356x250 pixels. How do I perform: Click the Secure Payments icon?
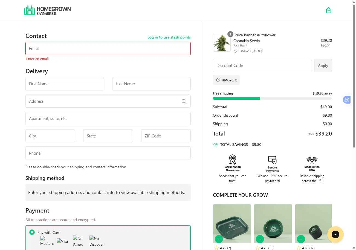(x=272, y=160)
